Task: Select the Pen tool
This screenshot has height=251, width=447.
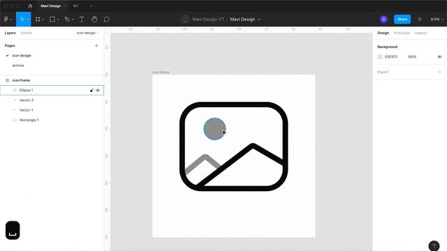Action: pos(67,20)
